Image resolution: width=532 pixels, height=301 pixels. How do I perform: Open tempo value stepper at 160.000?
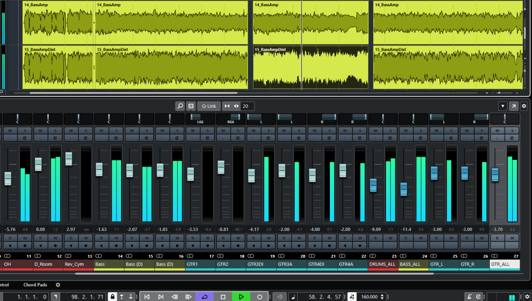[x=382, y=296]
